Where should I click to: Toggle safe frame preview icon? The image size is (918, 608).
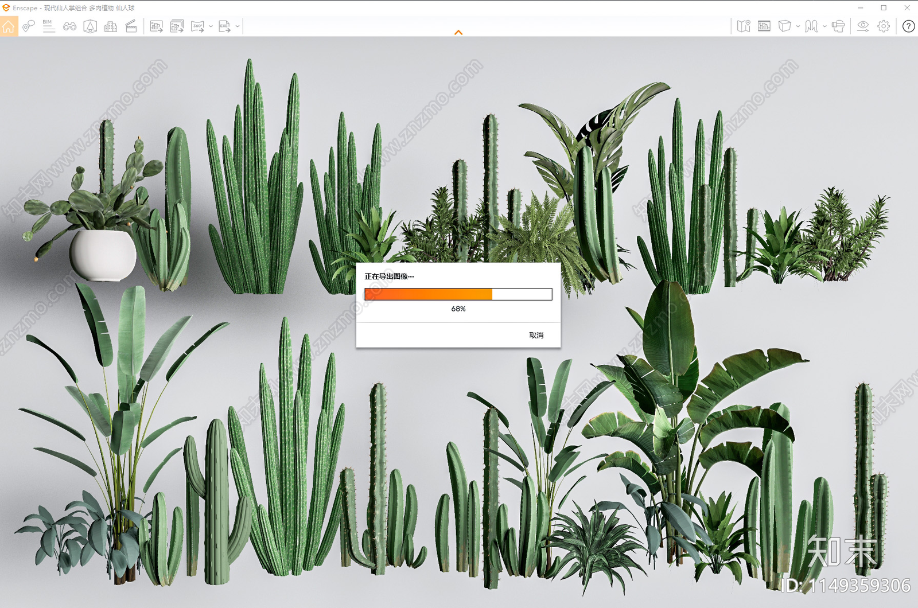pos(764,26)
